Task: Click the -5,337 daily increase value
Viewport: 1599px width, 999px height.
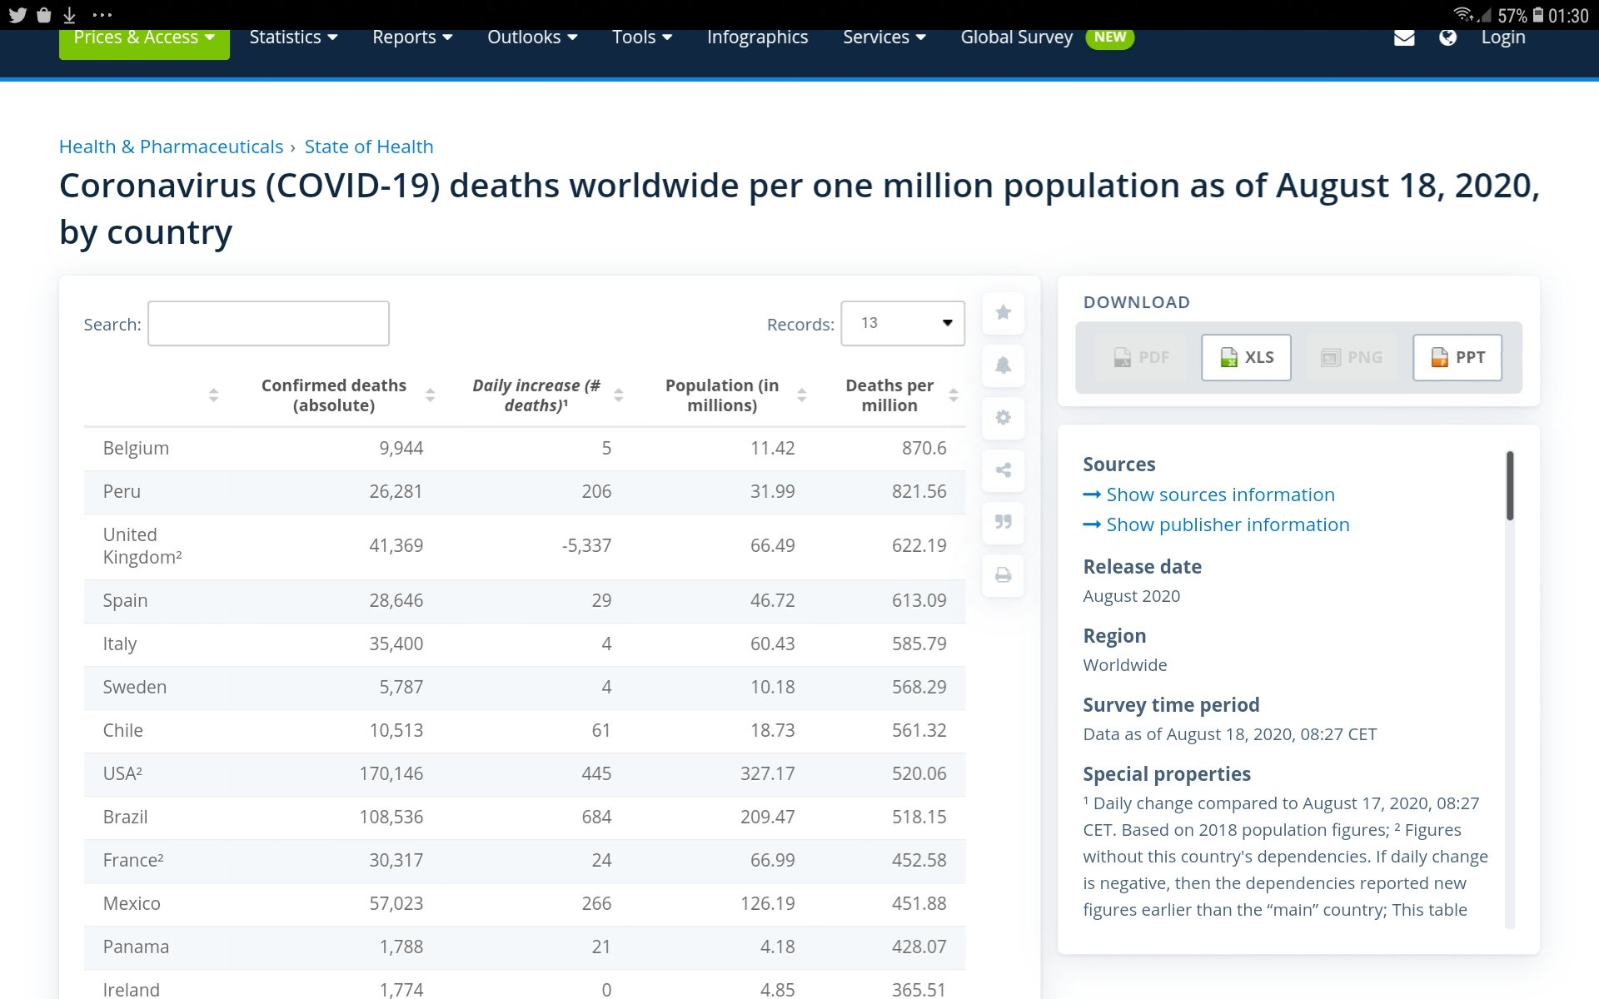Action: pos(586,546)
